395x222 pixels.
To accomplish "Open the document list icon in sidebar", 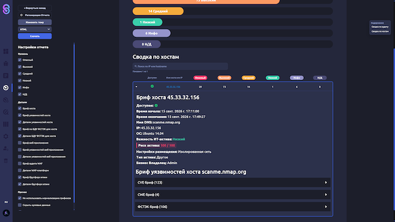I will (6, 75).
